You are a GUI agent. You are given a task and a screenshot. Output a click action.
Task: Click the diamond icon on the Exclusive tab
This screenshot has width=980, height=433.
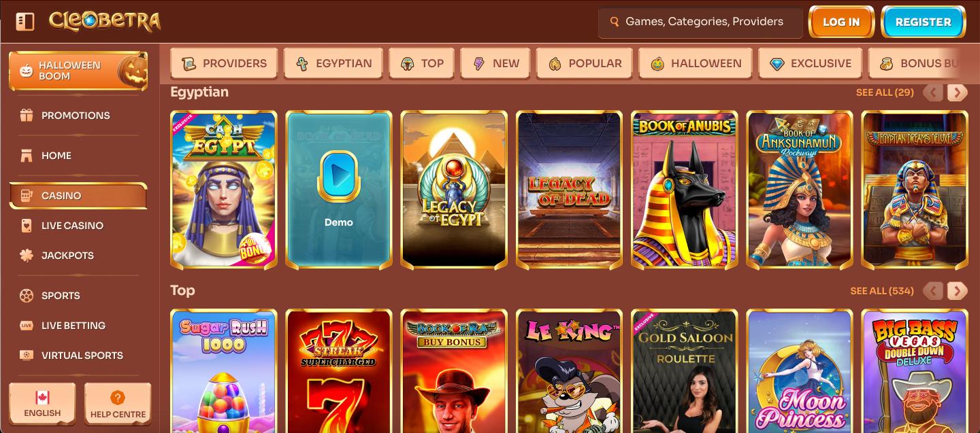pos(777,64)
